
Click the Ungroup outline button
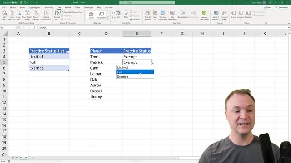point(241,15)
